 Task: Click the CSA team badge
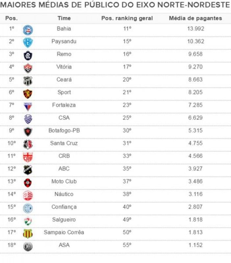pyautogui.click(x=28, y=119)
